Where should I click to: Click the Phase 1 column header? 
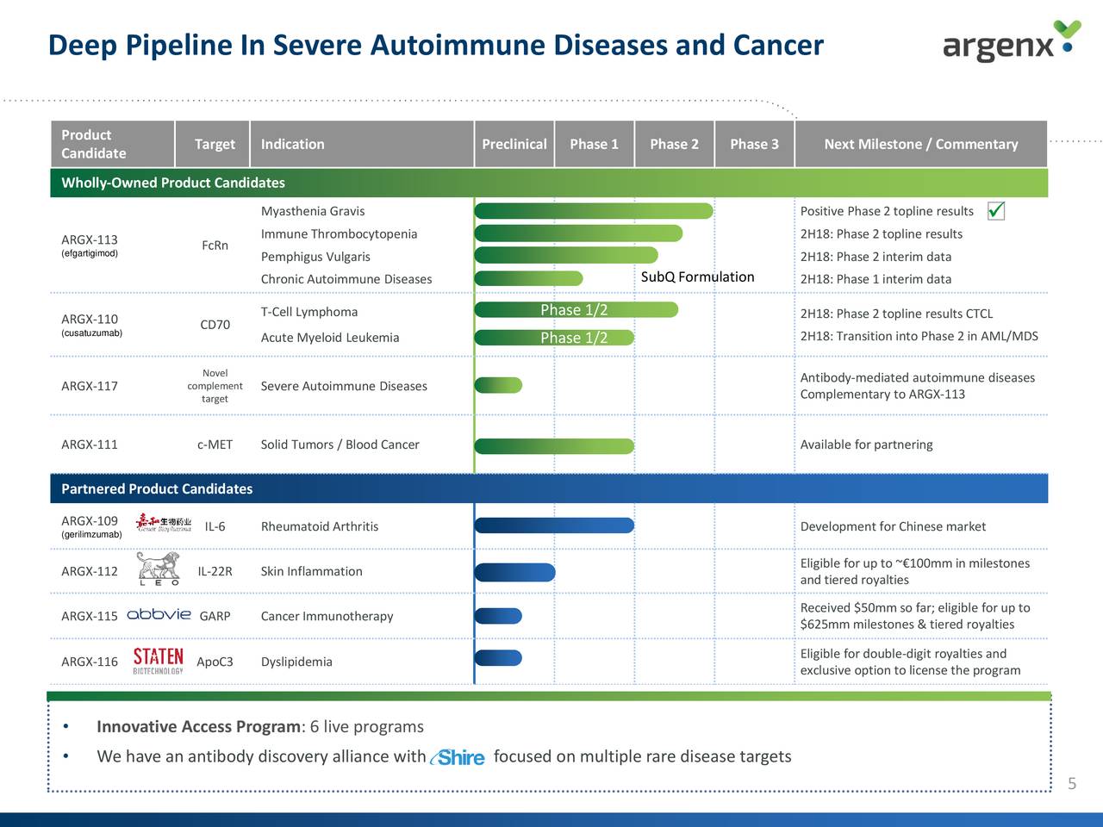click(x=595, y=144)
